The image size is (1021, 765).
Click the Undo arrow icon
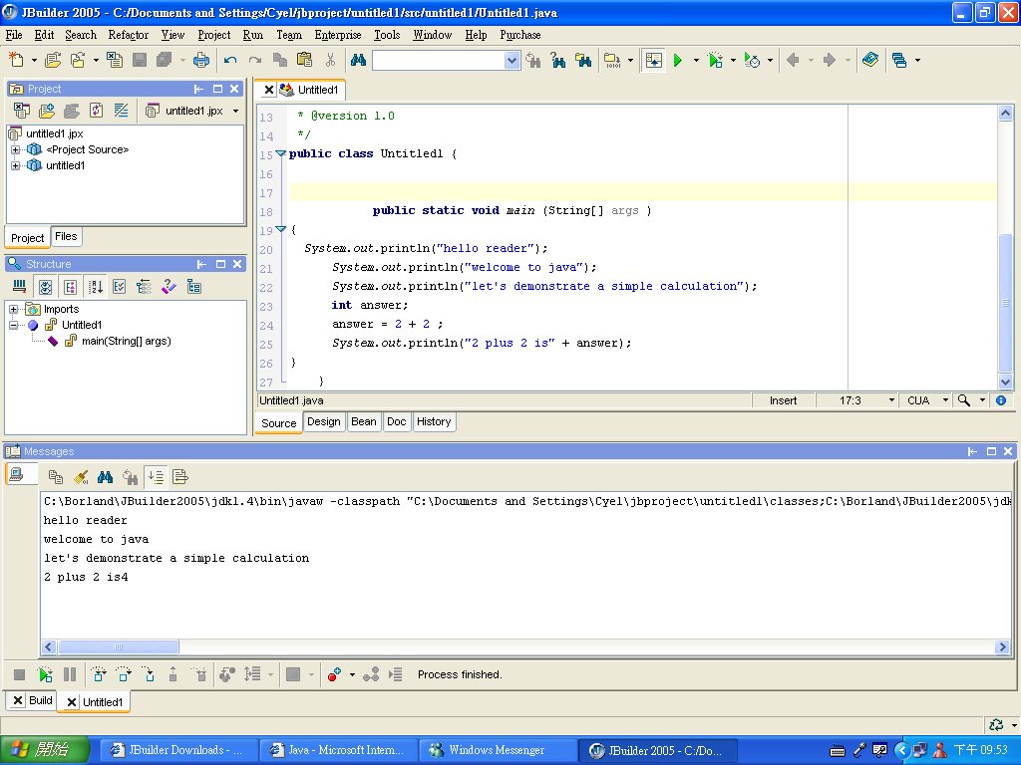(x=230, y=60)
